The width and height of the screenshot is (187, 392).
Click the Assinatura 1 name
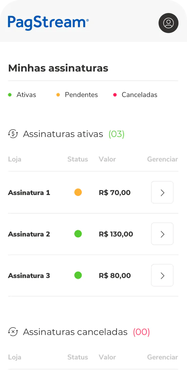29,192
